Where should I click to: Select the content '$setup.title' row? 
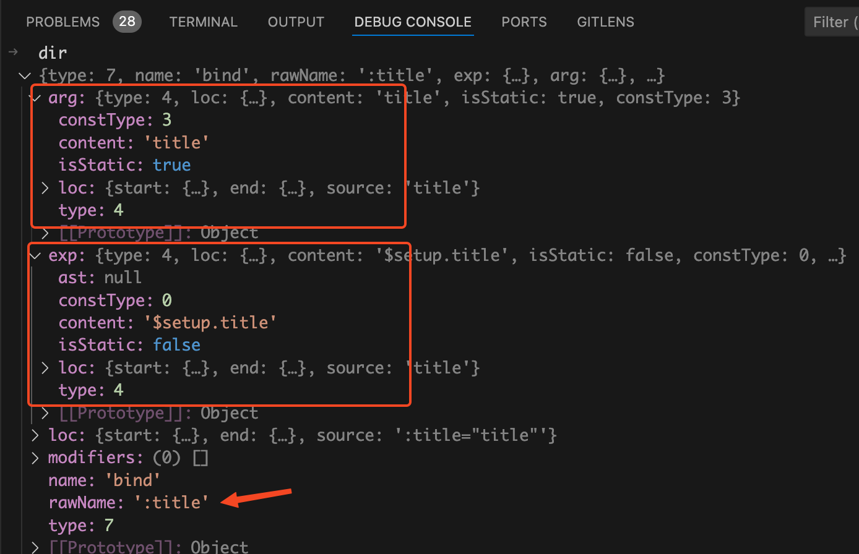(x=167, y=323)
